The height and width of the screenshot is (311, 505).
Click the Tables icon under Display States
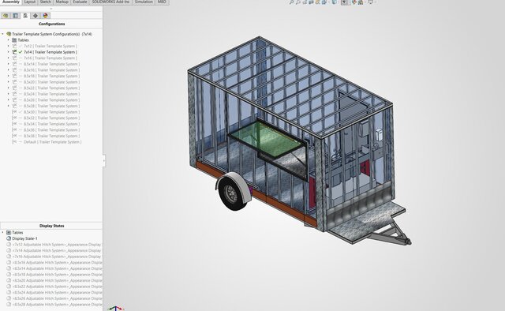9,232
